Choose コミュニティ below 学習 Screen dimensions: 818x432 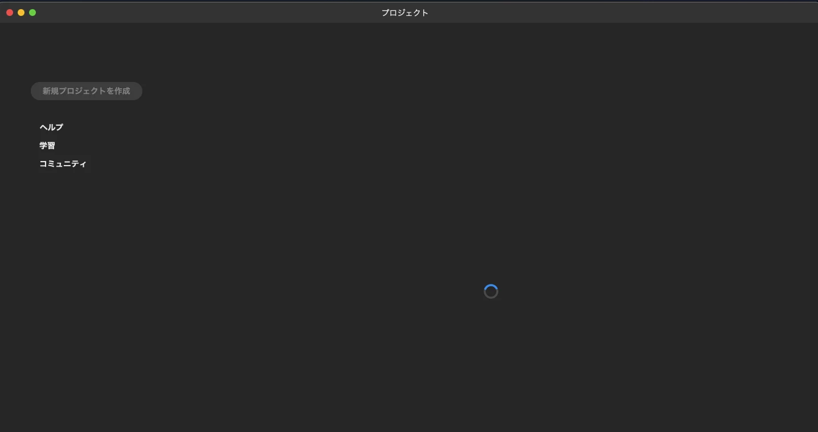63,164
